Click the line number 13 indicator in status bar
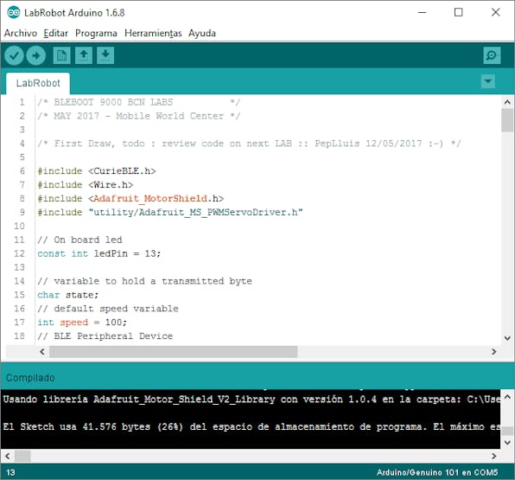This screenshot has width=515, height=480. pos(10,472)
